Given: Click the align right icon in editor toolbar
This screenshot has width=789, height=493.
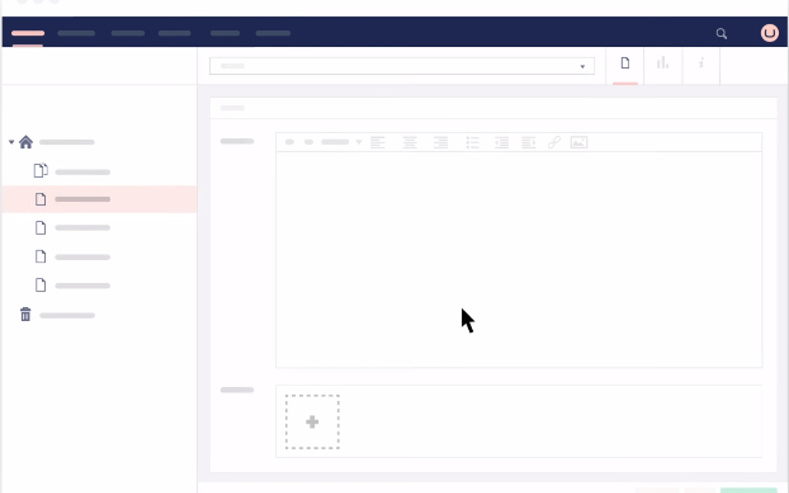Looking at the screenshot, I should pos(441,143).
